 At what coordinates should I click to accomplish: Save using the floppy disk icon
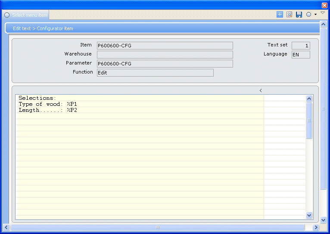299,15
